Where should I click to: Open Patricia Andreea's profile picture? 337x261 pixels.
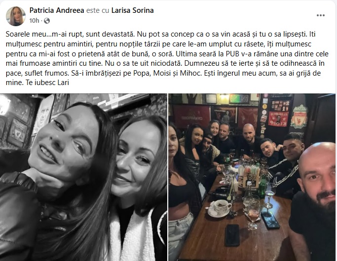15,16
